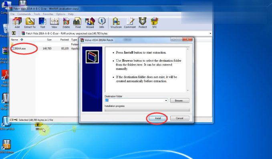Viewport: 272px width, 159px height.
Task: Click scroll-up arrow in instructions box
Action: point(188,49)
